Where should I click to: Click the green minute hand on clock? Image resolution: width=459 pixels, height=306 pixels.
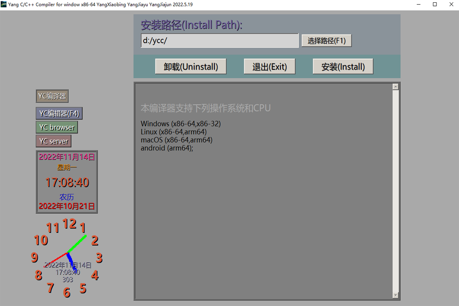pyautogui.click(x=77, y=244)
